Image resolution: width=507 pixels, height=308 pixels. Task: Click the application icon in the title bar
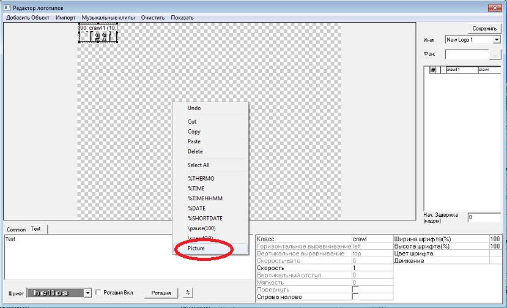(7, 7)
